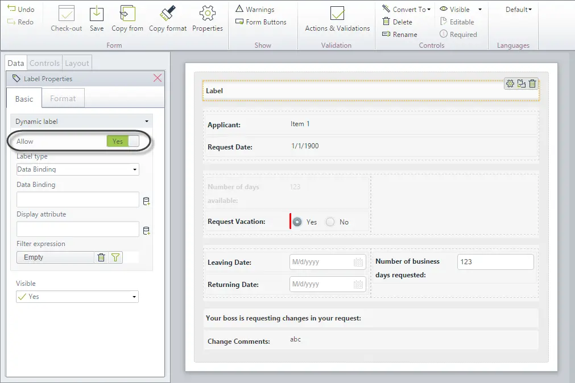
Task: Open the Convert To dropdown
Action: click(x=406, y=9)
